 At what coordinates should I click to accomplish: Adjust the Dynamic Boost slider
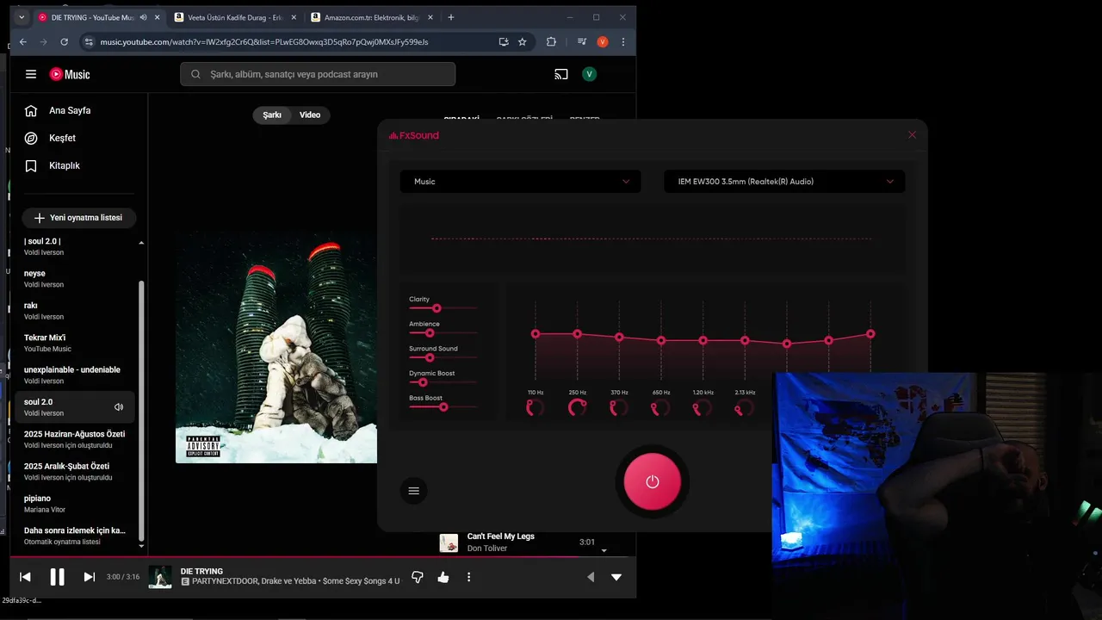[x=423, y=382]
